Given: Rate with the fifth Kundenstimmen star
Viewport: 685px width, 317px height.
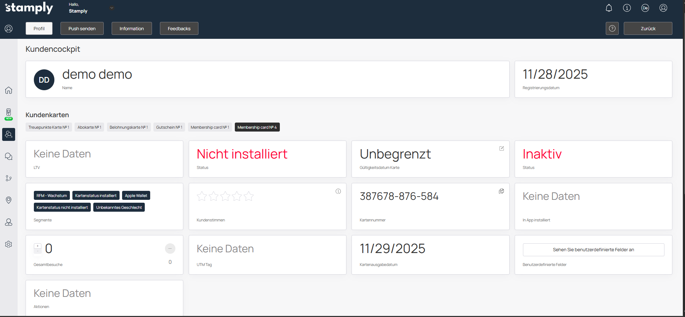Looking at the screenshot, I should point(249,196).
